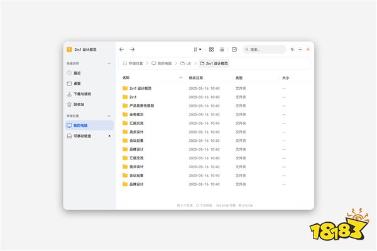This screenshot has width=377, height=251.
Task: Sort by the 大小 column header
Action: 286,78
